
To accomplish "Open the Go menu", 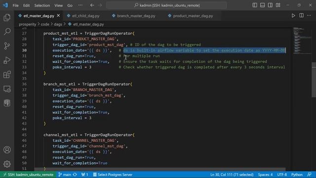I will coord(70,5).
